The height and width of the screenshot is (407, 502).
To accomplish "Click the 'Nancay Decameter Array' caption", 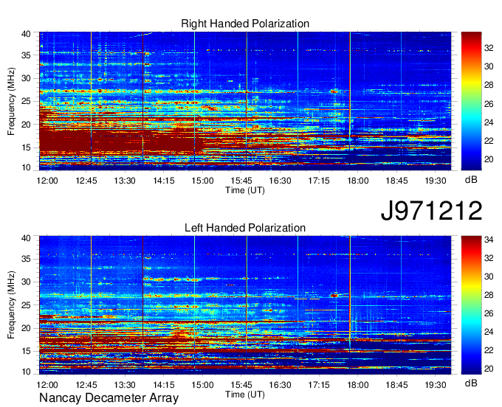I will coord(109,398).
